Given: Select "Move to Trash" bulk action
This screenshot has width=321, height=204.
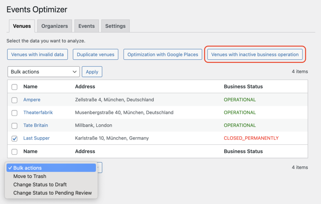Looking at the screenshot, I should (29, 176).
